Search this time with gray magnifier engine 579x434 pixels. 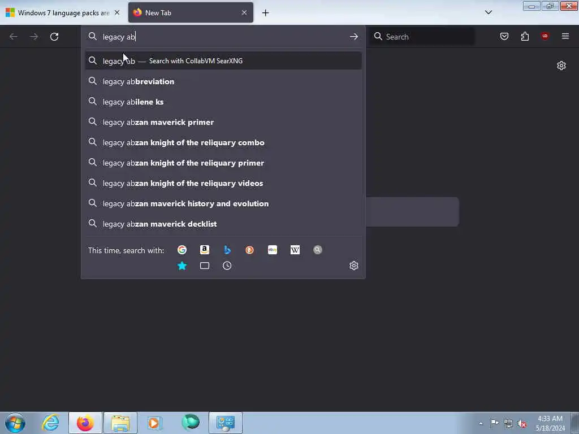(x=318, y=250)
